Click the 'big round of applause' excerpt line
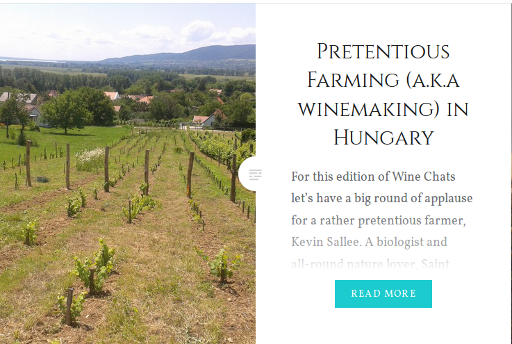Viewport: 512px width, 344px height. 381,199
